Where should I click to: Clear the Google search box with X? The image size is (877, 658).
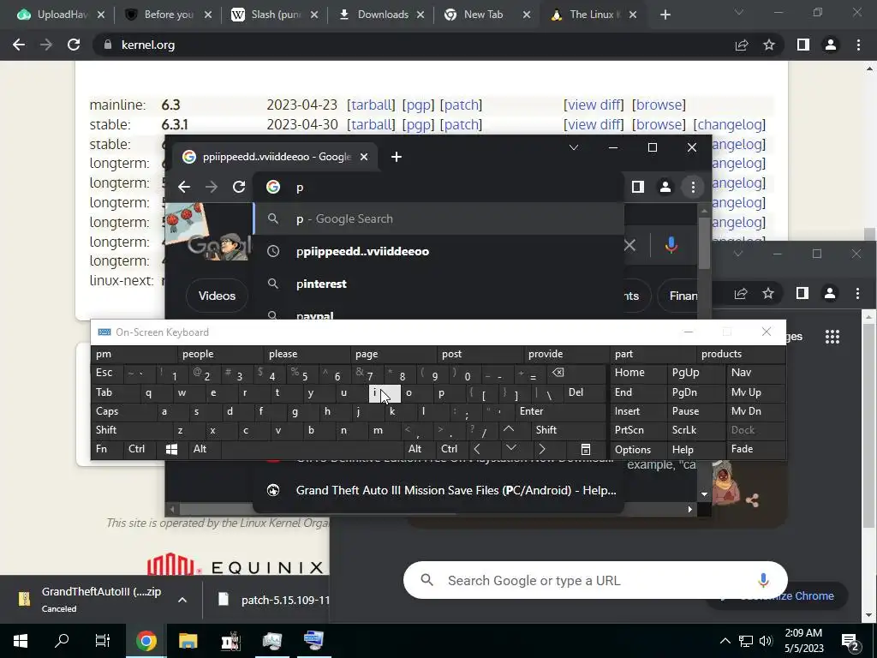(629, 245)
